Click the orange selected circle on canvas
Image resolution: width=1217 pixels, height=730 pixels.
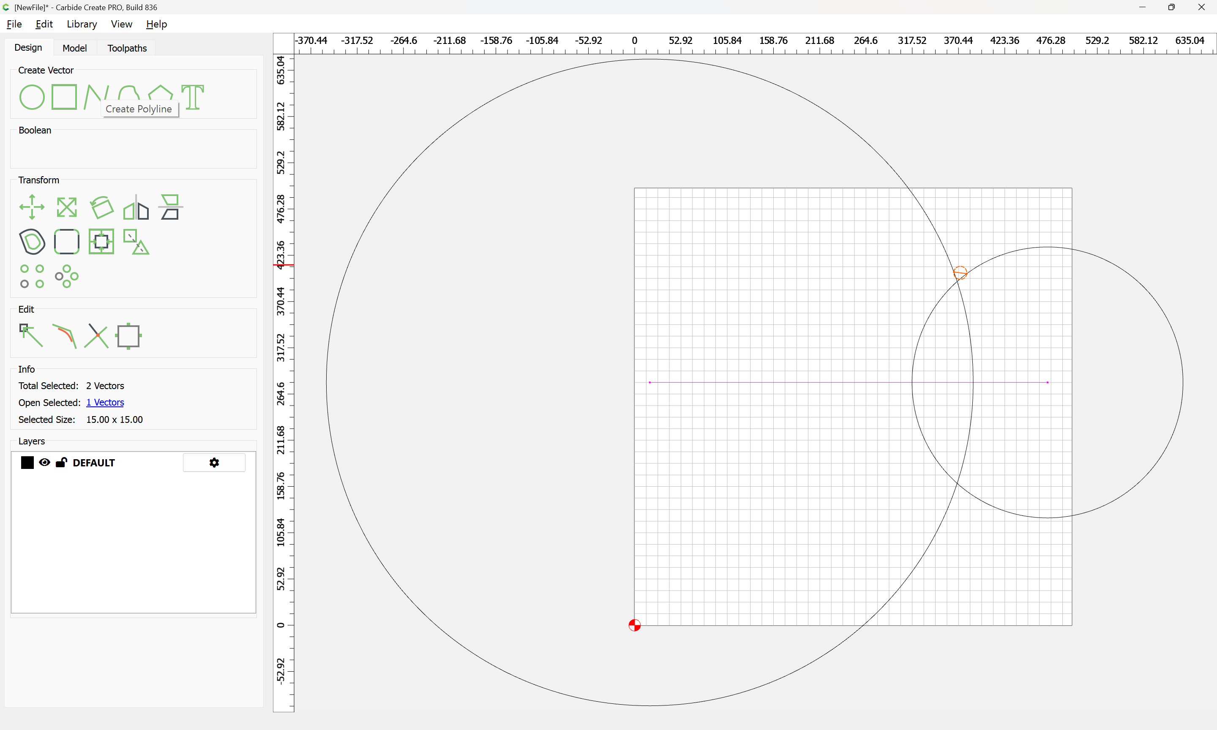tap(960, 273)
